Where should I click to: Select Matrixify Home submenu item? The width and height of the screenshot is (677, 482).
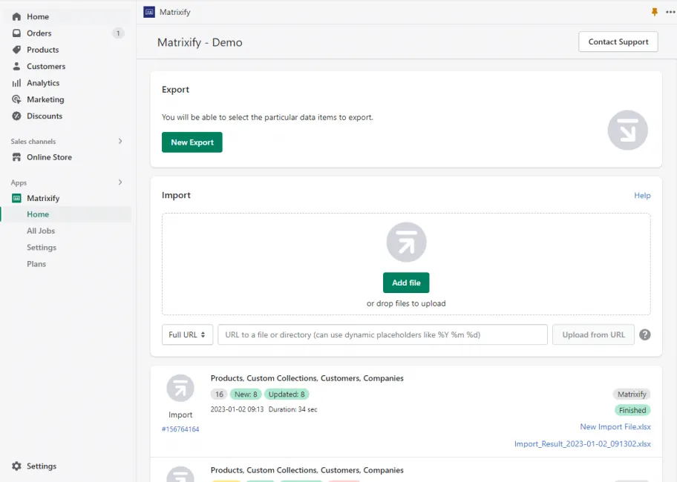pos(38,214)
